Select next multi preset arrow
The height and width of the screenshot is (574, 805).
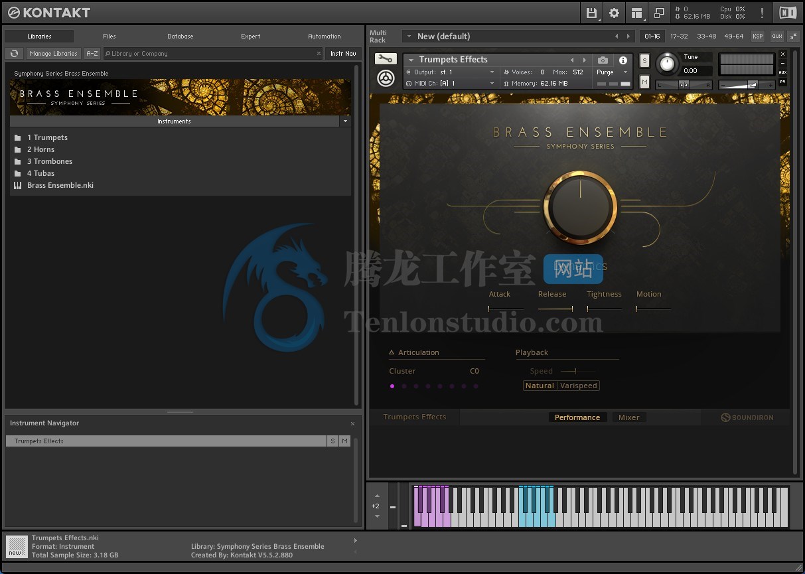629,36
